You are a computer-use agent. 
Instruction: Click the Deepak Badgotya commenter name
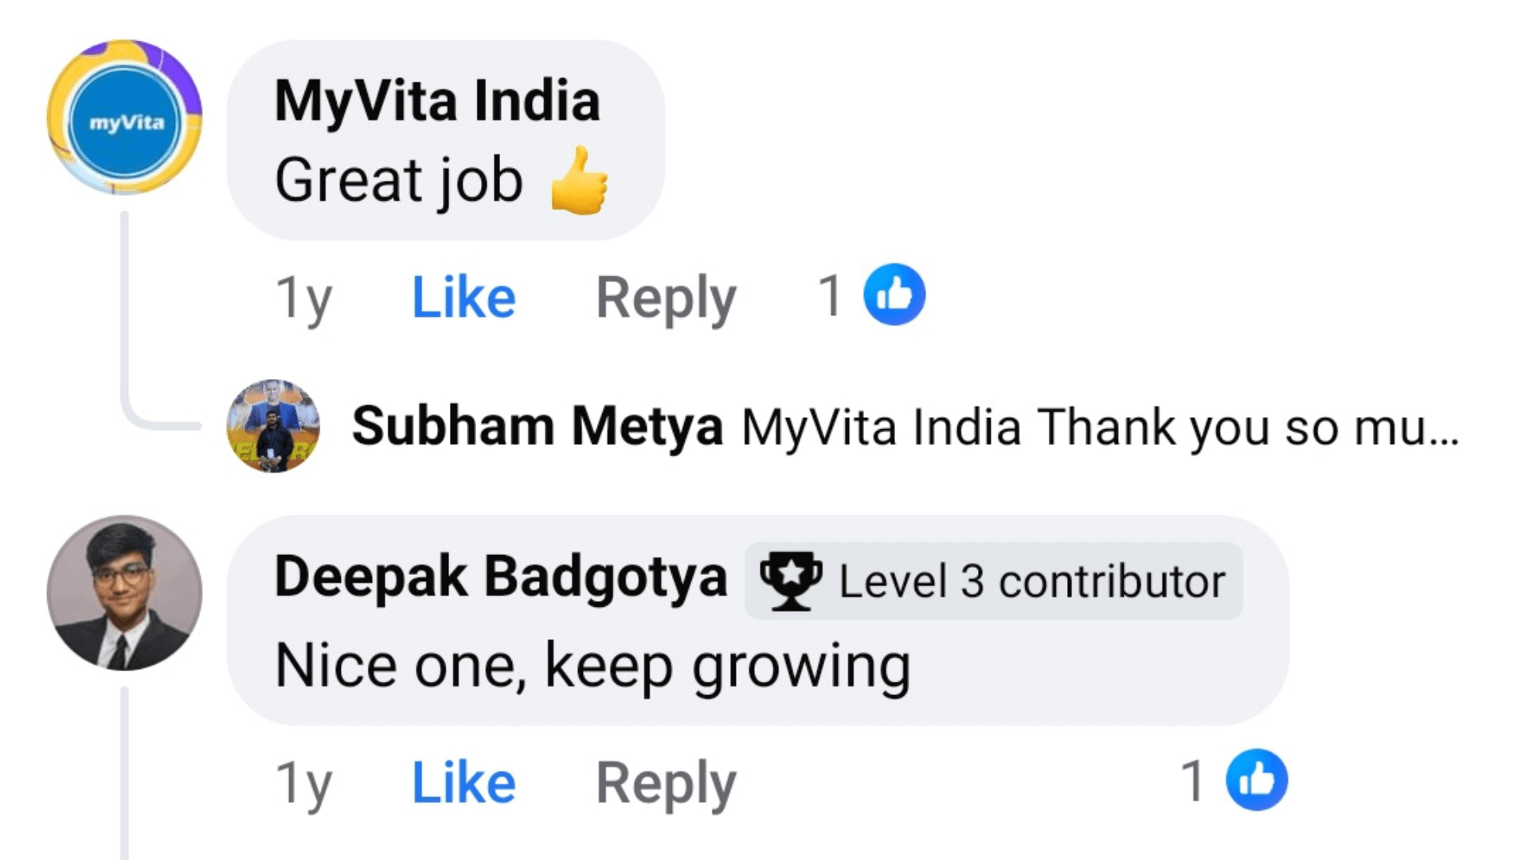[500, 577]
